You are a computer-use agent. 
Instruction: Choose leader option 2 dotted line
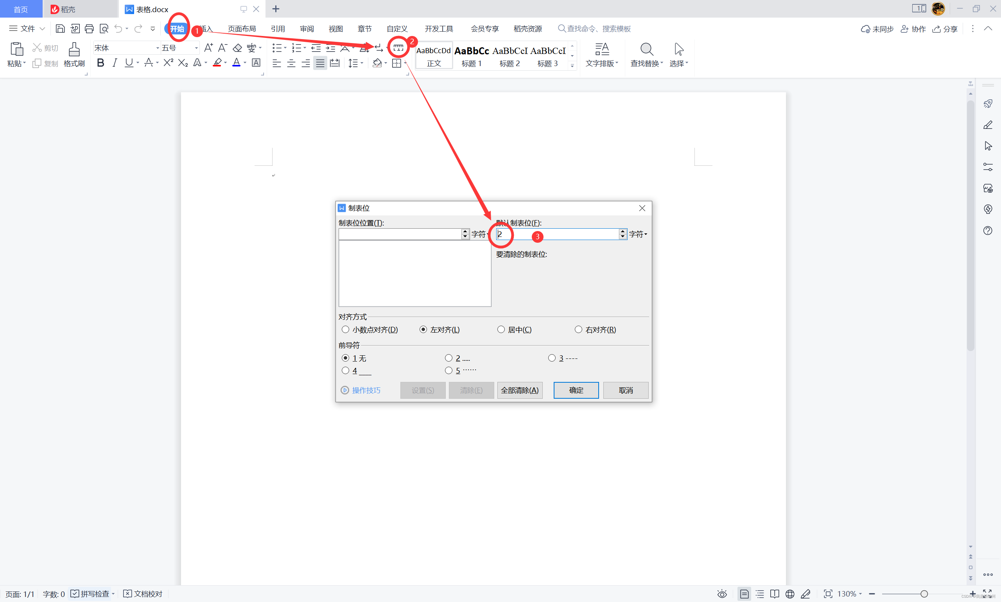[x=448, y=358]
